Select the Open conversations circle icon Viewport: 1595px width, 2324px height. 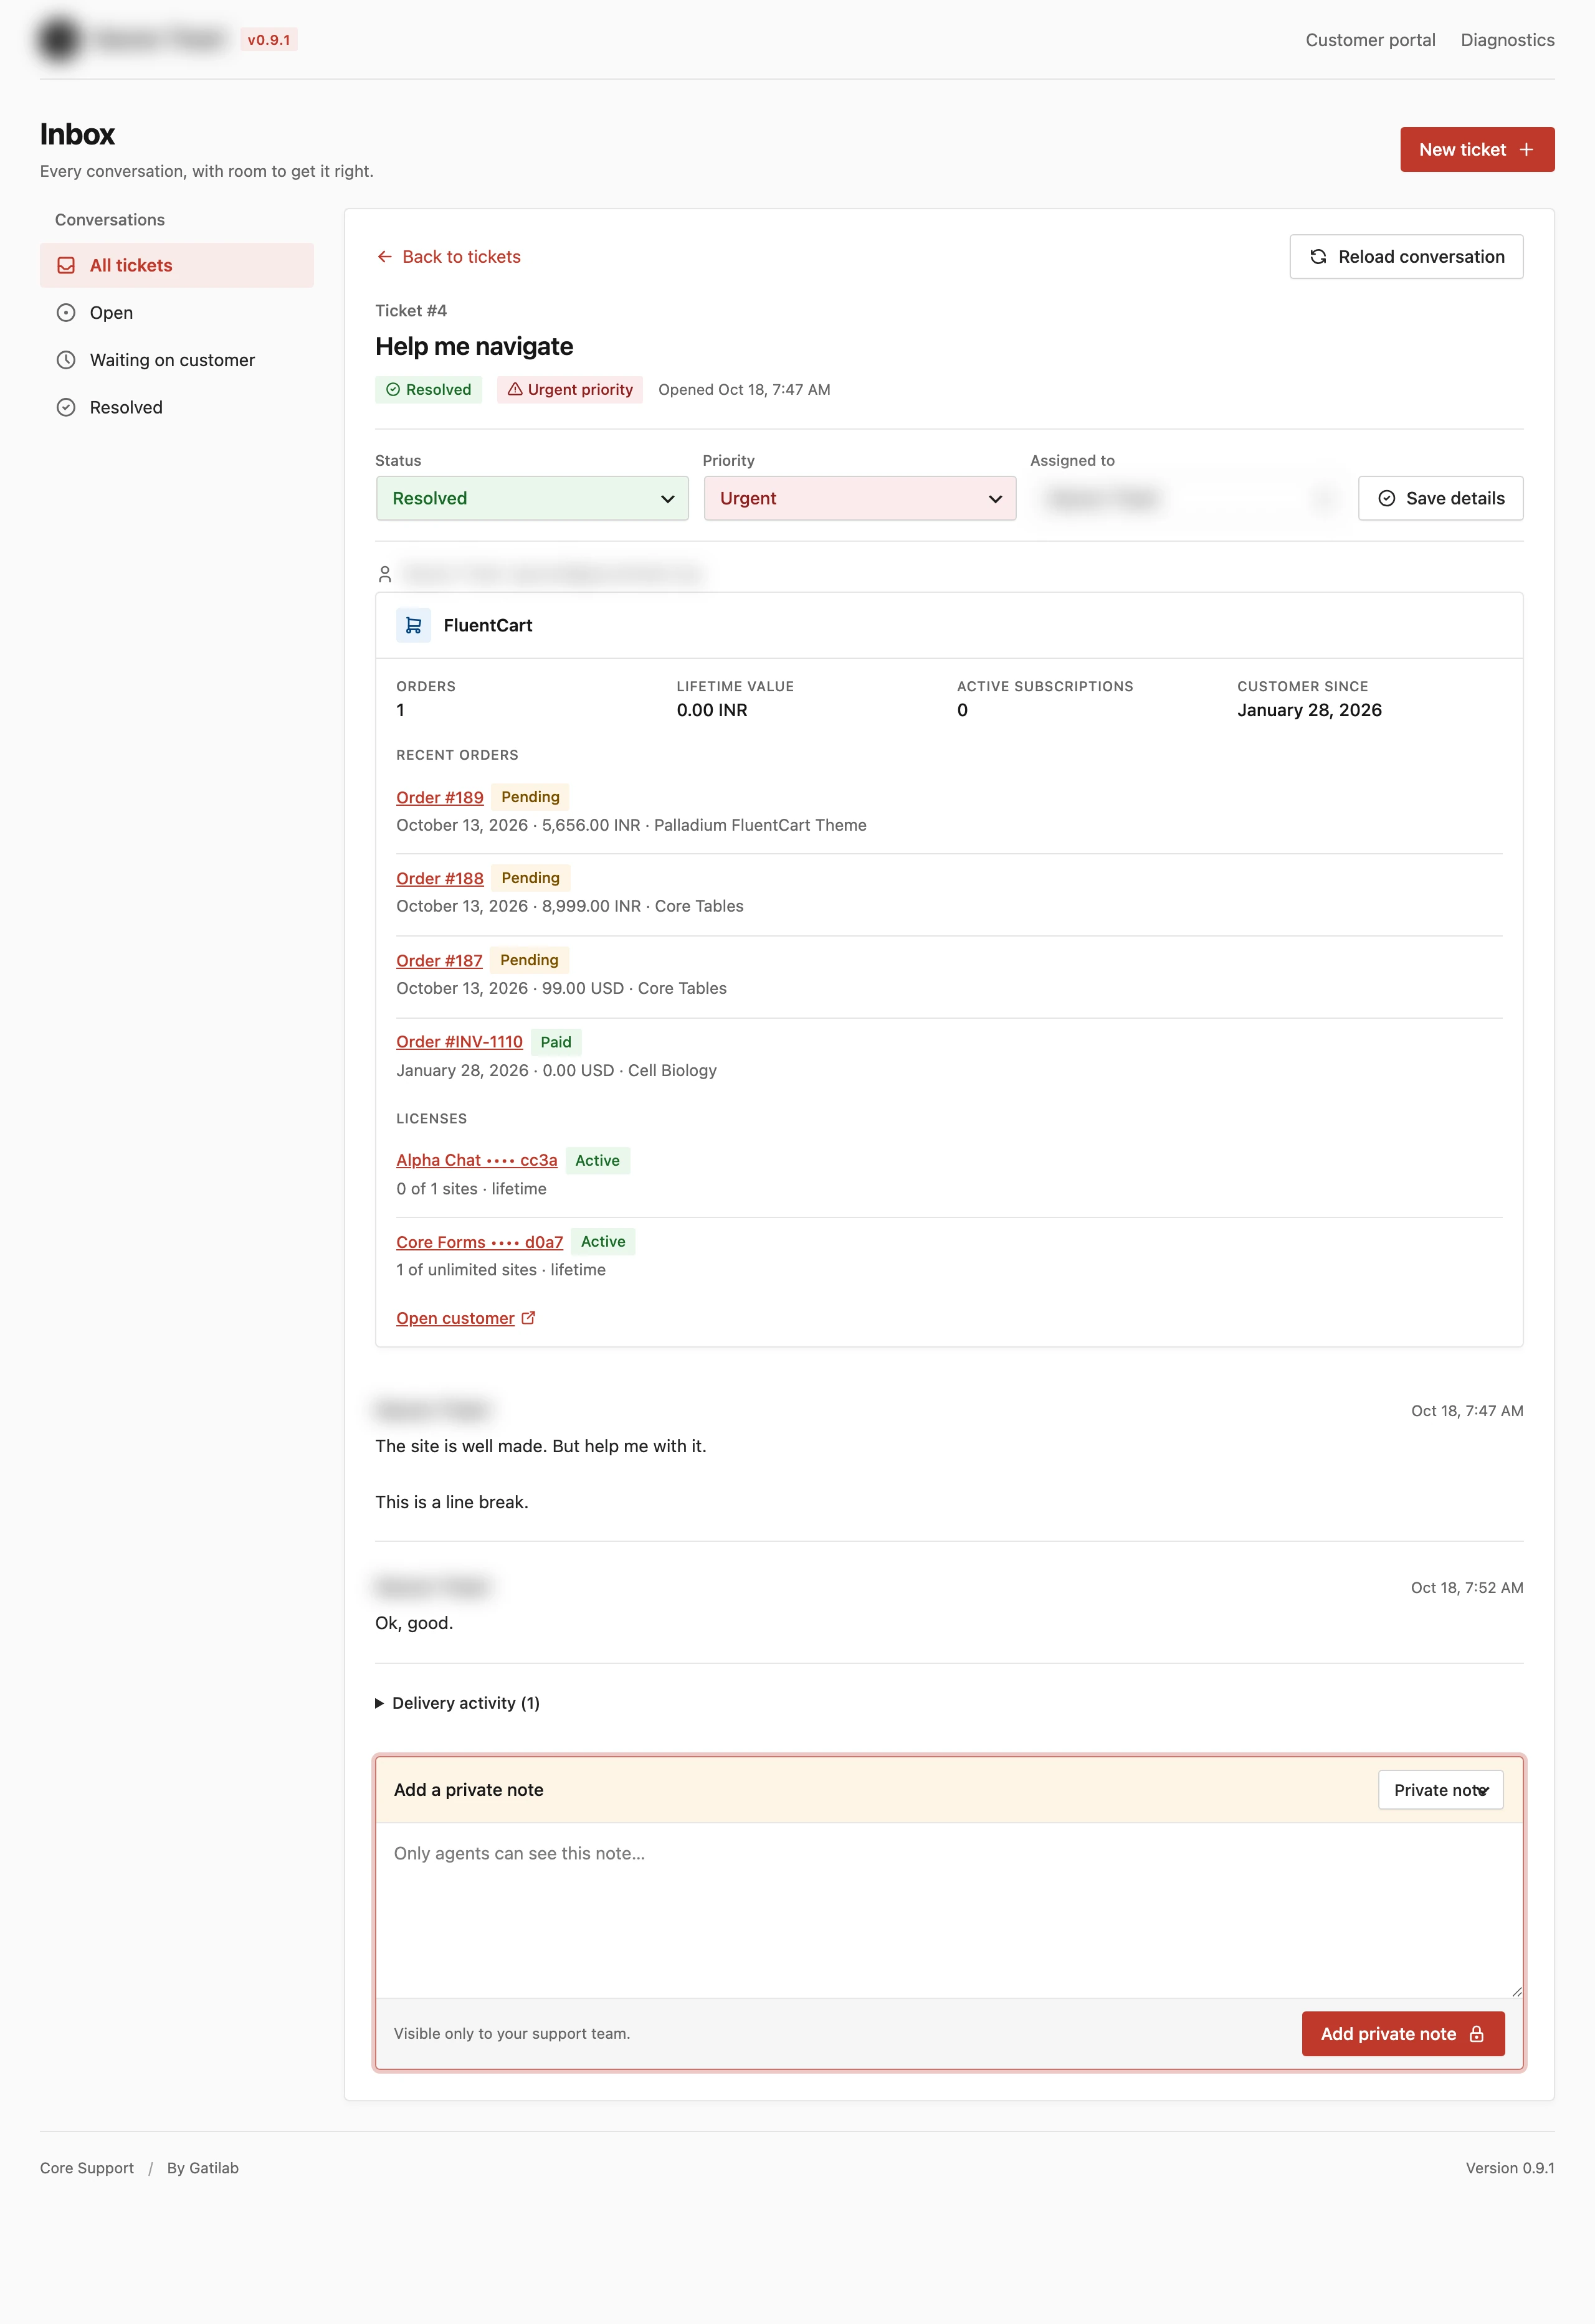[x=66, y=313]
